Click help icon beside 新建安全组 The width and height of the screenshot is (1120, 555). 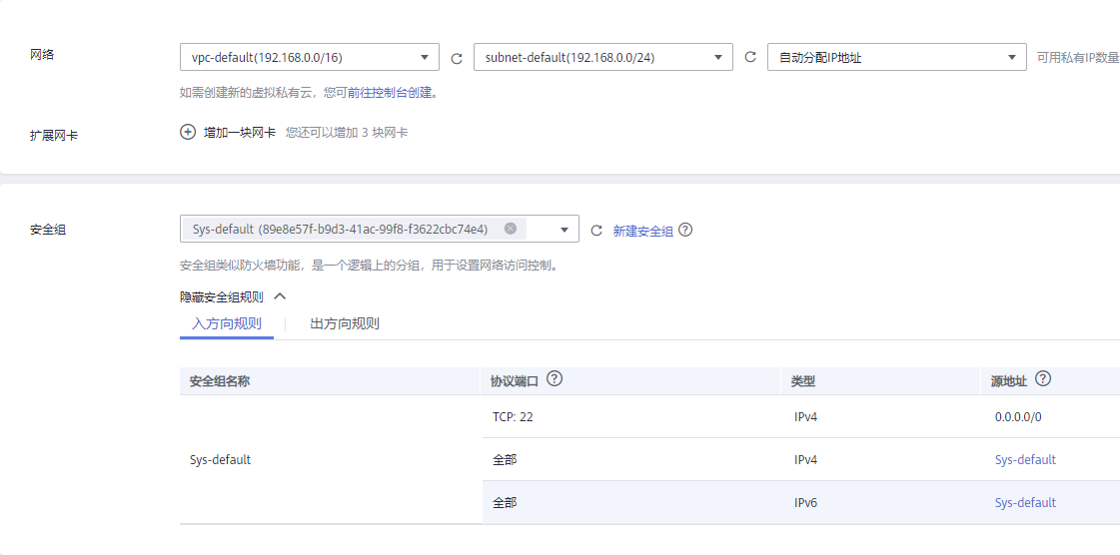point(685,230)
